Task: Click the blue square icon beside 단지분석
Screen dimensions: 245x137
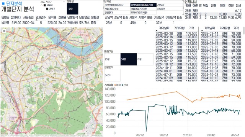Action: (3, 3)
